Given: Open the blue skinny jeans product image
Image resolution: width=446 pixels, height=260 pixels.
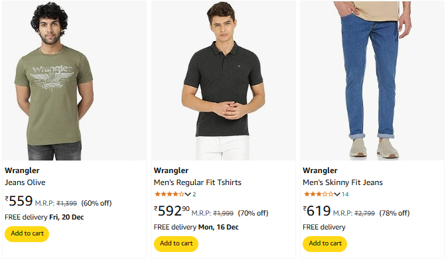Looking at the screenshot, I should click(x=372, y=81).
